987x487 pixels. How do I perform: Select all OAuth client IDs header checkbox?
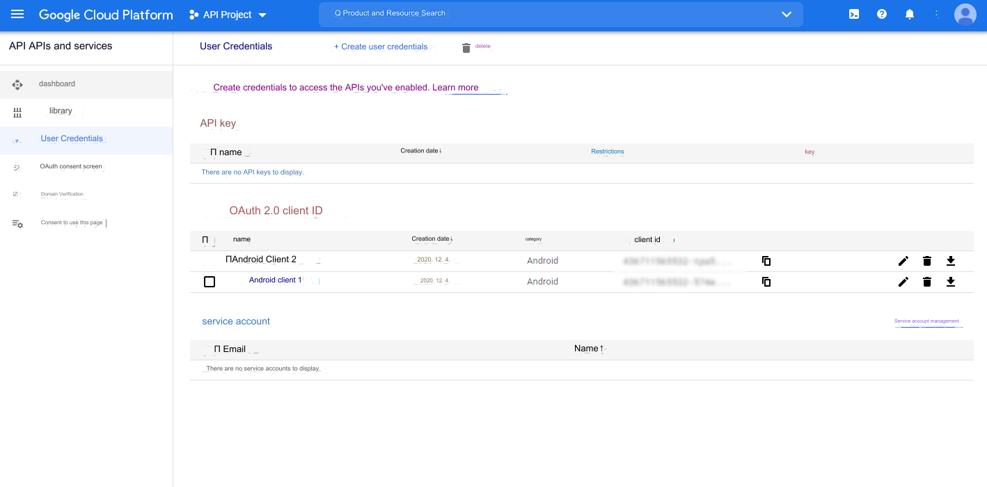point(205,240)
